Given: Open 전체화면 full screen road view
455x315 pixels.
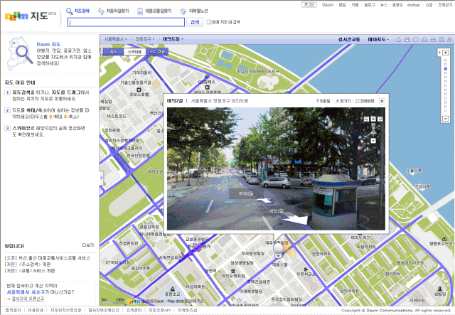Looking at the screenshot, I should [x=365, y=101].
